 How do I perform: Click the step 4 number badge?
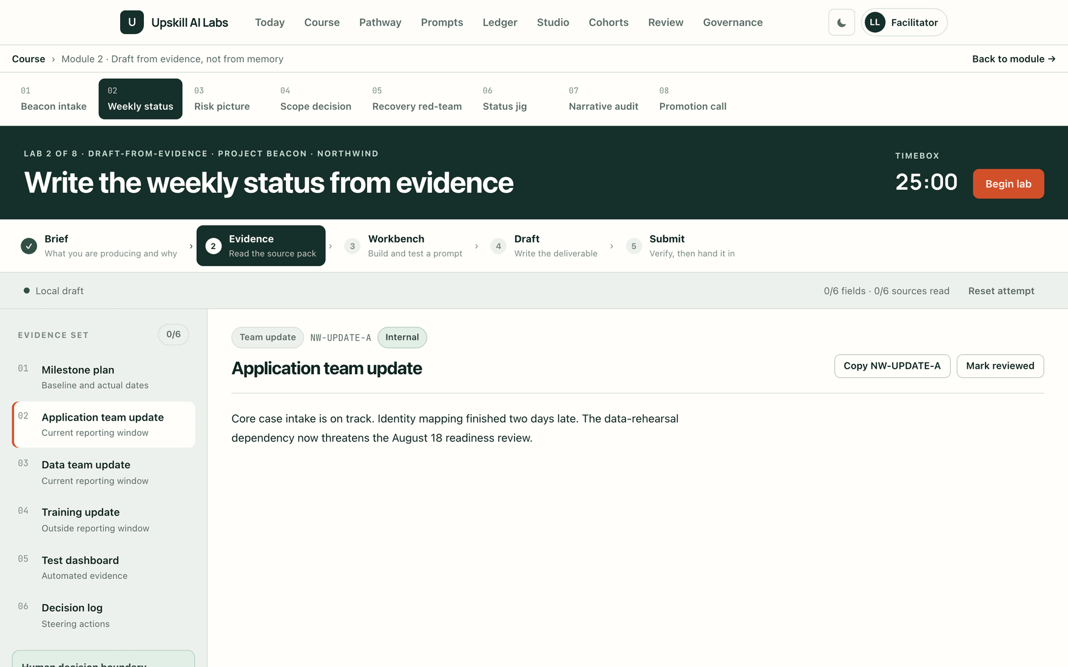498,246
